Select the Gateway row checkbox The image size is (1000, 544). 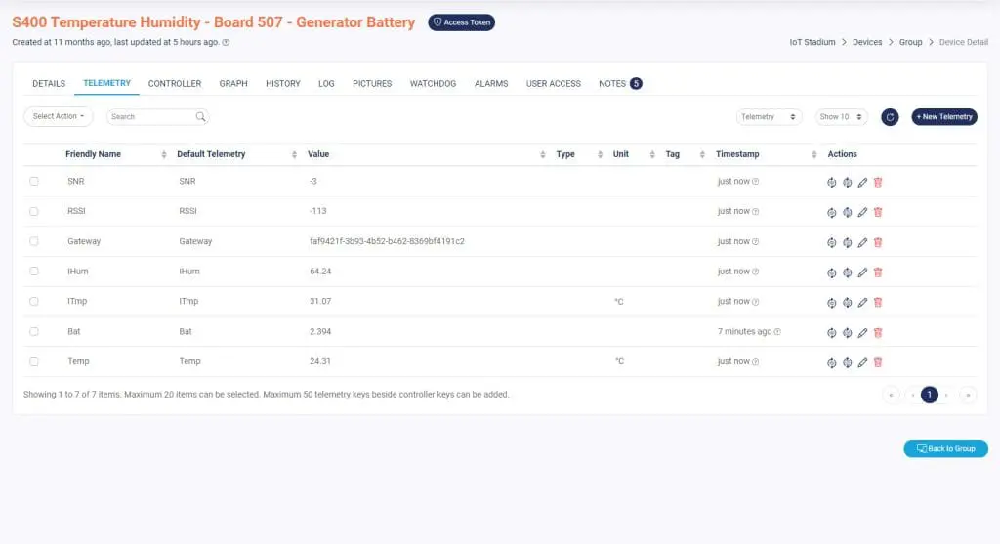click(x=34, y=241)
